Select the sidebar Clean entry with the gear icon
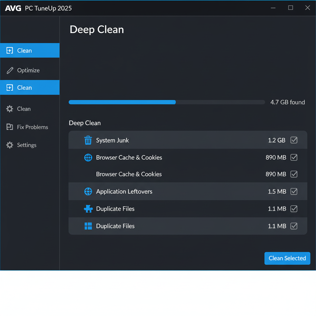 tap(30, 109)
